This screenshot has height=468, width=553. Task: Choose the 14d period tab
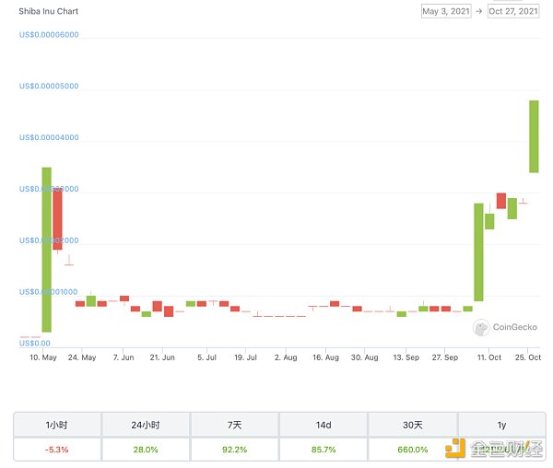pyautogui.click(x=323, y=425)
